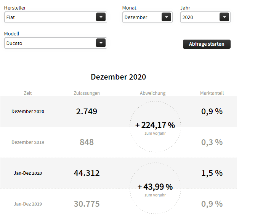Click the +224,17 % deviation circle
263x217 pixels.
point(155,126)
